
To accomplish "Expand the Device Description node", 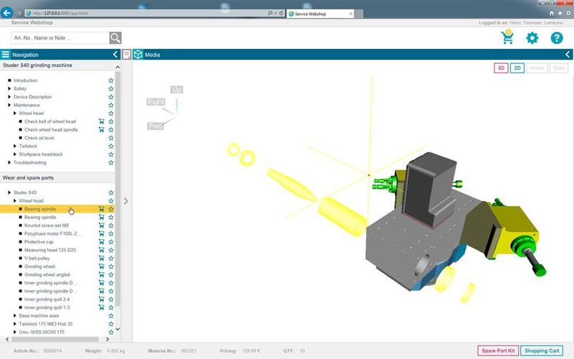I will (x=9, y=97).
